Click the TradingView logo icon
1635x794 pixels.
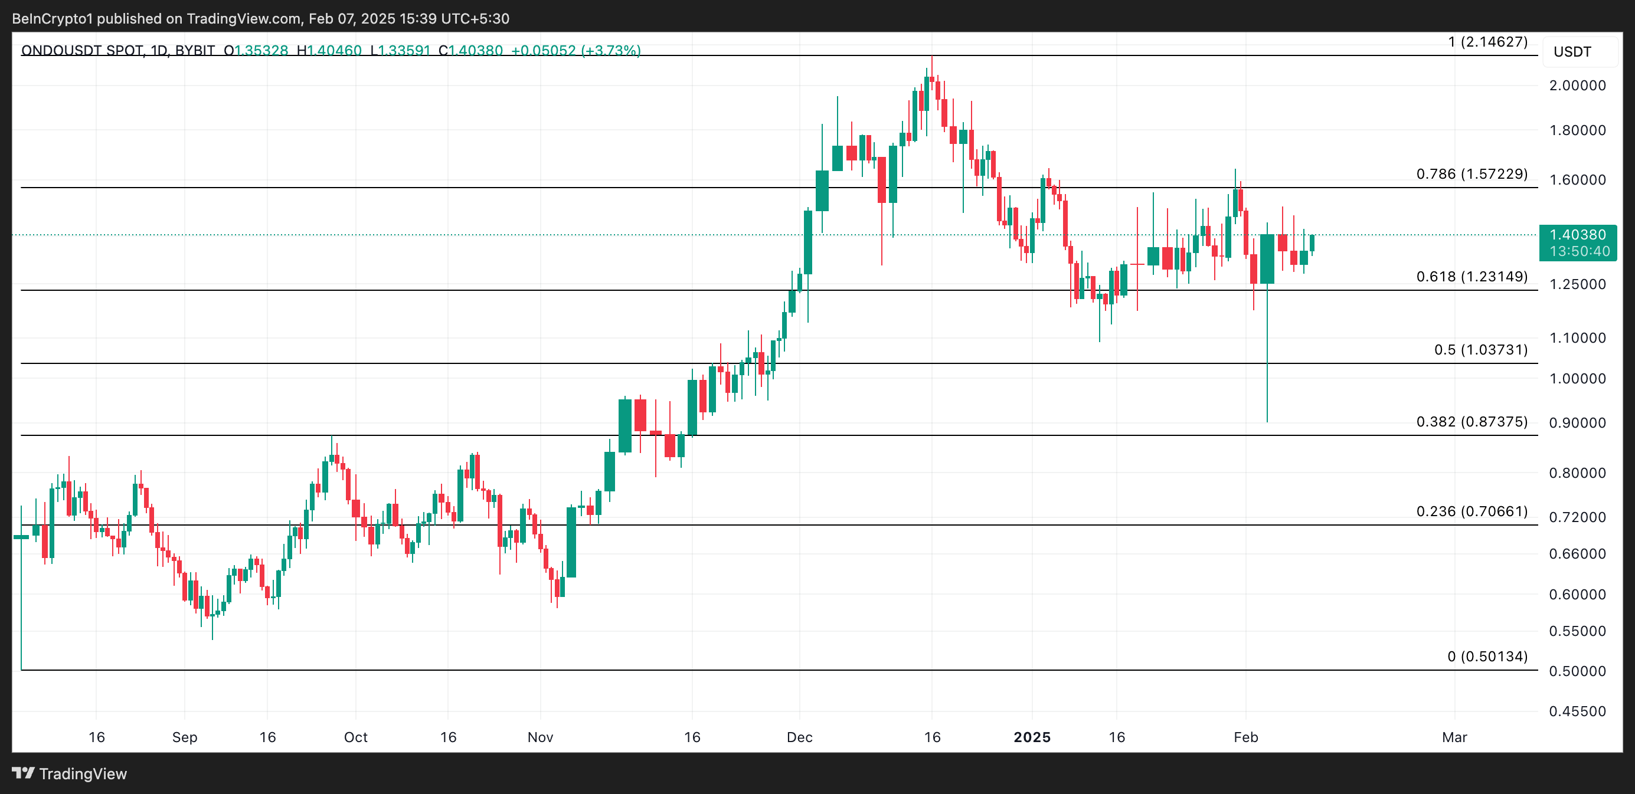[x=23, y=773]
